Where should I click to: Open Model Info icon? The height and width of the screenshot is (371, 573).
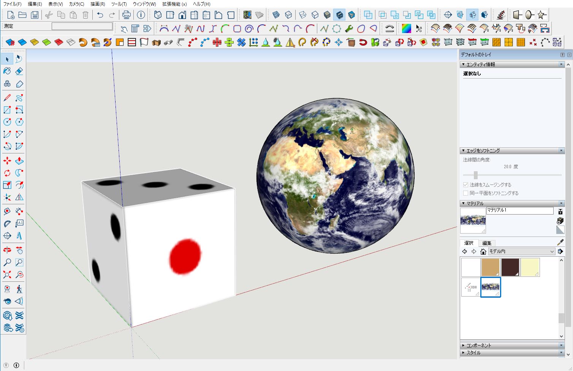pos(141,15)
